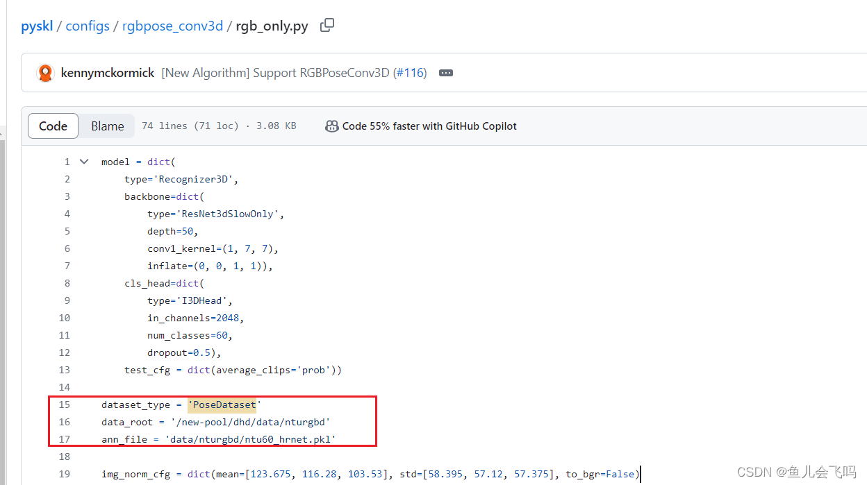Viewport: 867px width, 485px height.
Task: Expand commit message ellipsis button
Action: (x=446, y=73)
